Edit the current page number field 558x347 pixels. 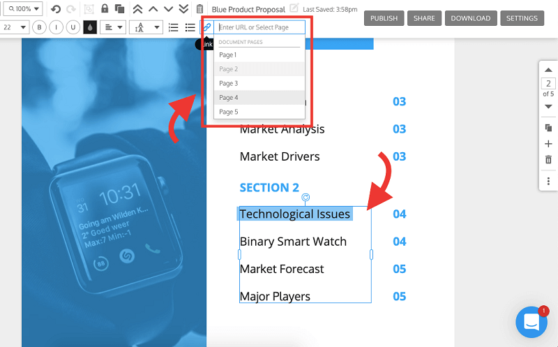pos(548,84)
